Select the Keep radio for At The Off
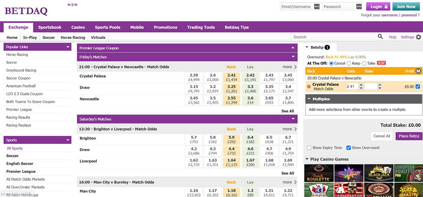This screenshot has width=423, height=197. 349,63
